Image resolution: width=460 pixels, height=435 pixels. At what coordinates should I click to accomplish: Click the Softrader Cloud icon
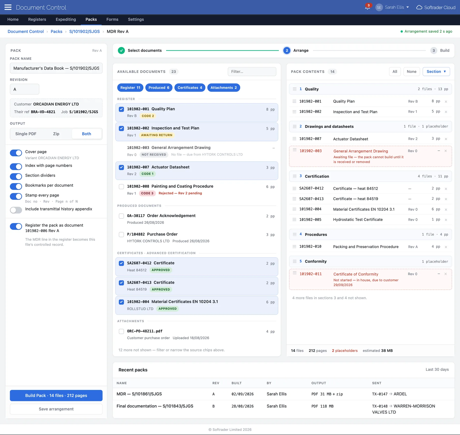point(419,7)
